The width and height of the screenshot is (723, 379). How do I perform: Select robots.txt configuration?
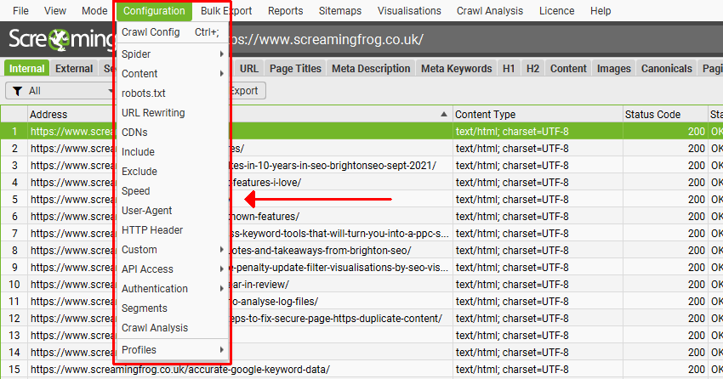click(173, 93)
